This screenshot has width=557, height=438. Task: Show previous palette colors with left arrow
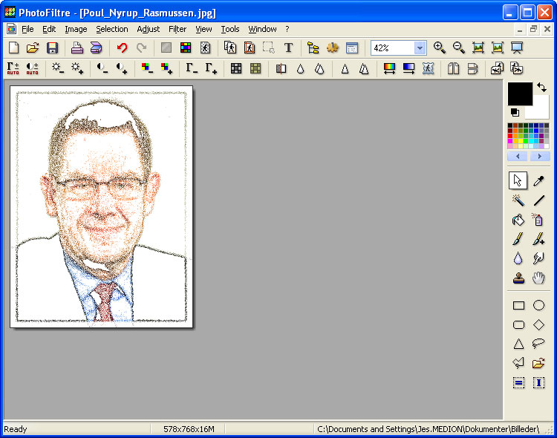(x=518, y=157)
